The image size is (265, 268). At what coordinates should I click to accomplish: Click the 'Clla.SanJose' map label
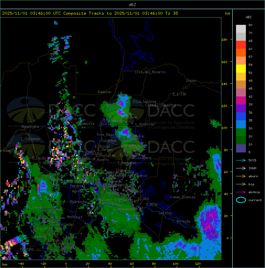tap(145, 102)
